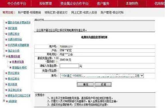
Task: Click the node icon beside 连云港公积金
Action: pos(6,90)
